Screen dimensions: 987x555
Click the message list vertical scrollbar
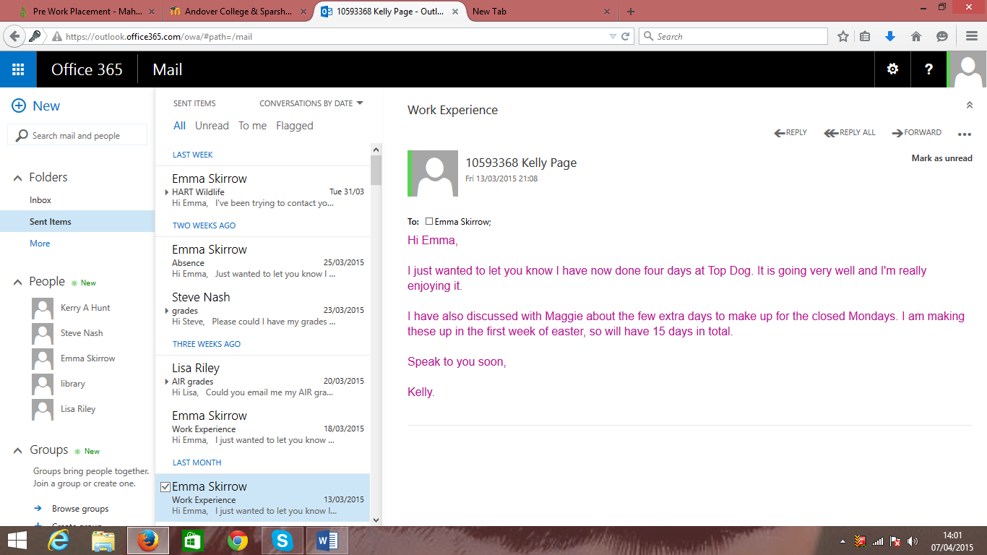click(x=376, y=170)
